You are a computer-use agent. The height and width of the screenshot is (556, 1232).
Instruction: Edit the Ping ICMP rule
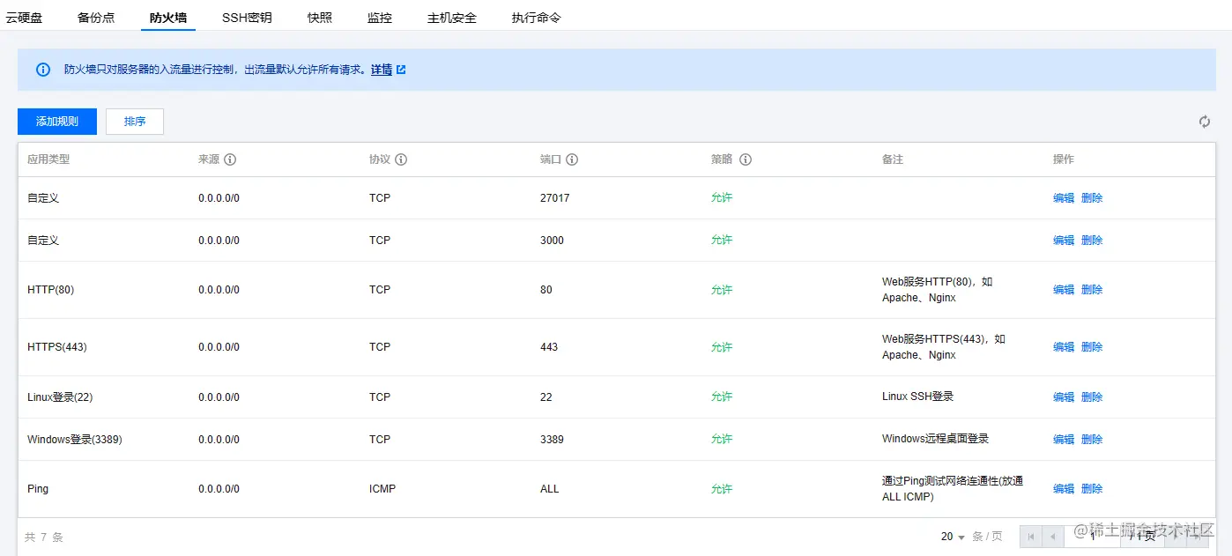tap(1064, 489)
